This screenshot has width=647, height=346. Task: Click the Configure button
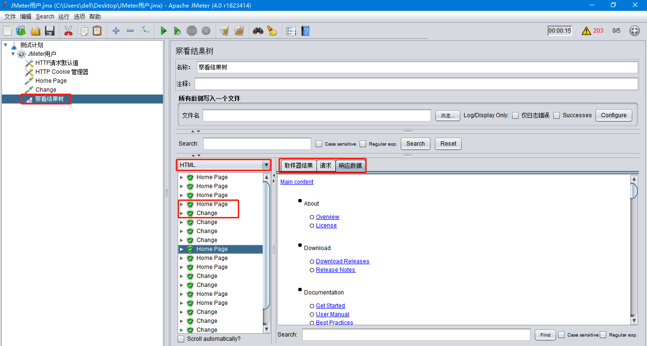pos(614,115)
